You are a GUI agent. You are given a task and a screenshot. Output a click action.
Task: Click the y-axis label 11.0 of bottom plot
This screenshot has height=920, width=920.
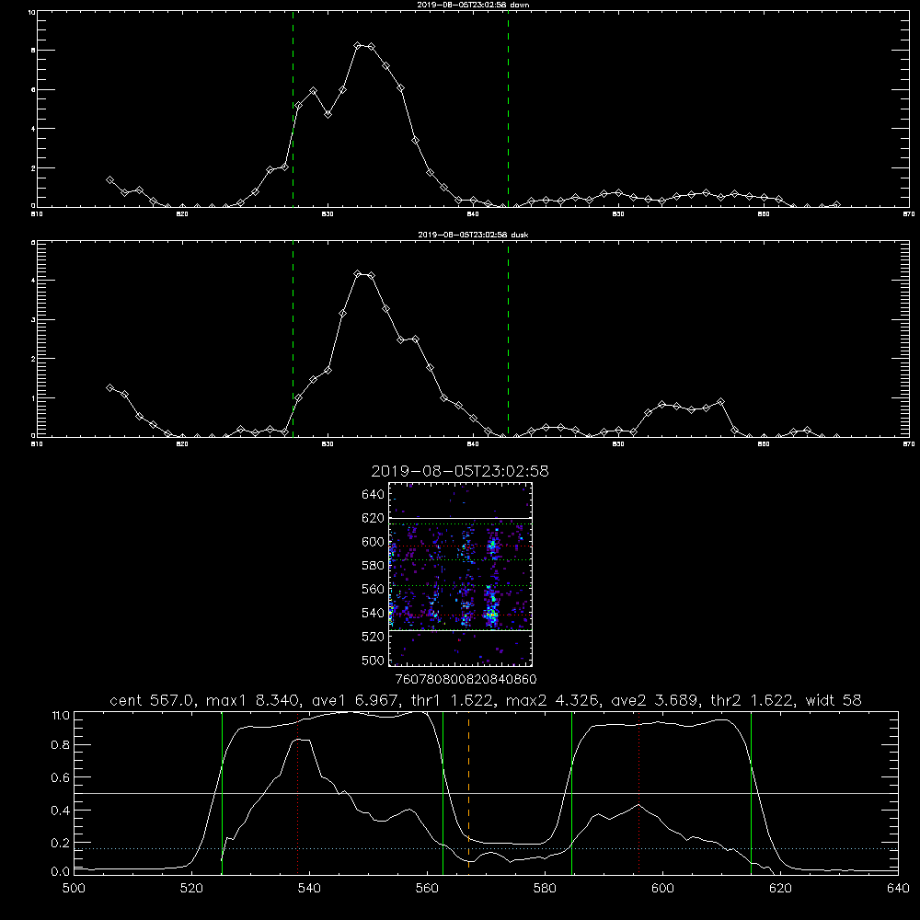pyautogui.click(x=61, y=716)
